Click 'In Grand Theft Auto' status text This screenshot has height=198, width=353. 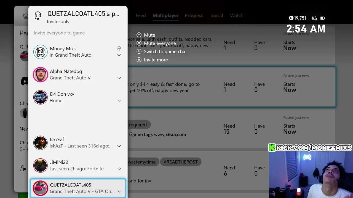point(70,55)
